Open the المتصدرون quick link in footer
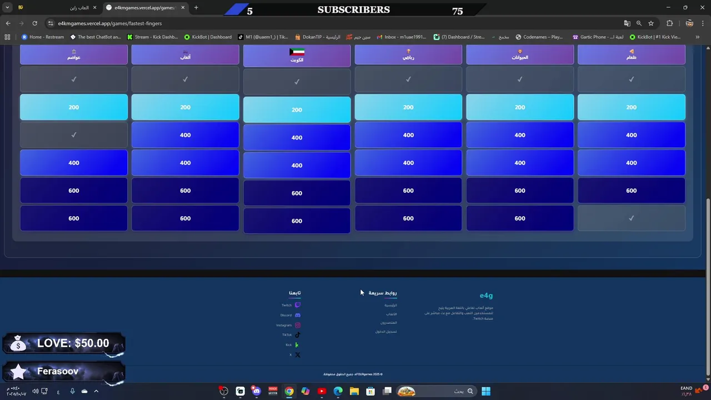This screenshot has height=400, width=711. 389,323
